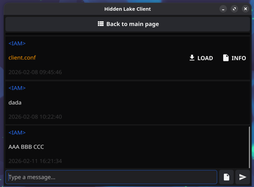Click the list icon beside Back to main page
The width and height of the screenshot is (254, 187).
(101, 24)
